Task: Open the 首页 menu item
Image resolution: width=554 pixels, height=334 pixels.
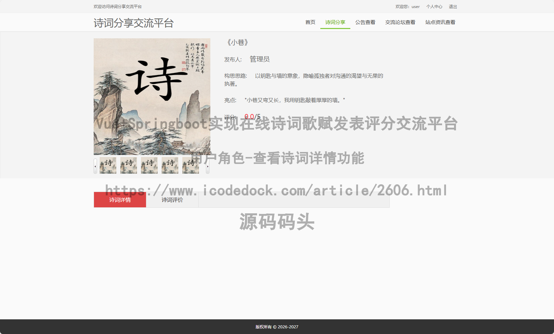Action: (x=310, y=22)
